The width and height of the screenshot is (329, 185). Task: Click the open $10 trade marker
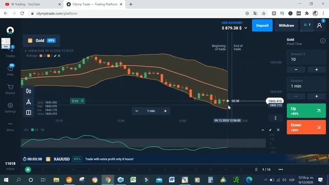[x=78, y=101]
